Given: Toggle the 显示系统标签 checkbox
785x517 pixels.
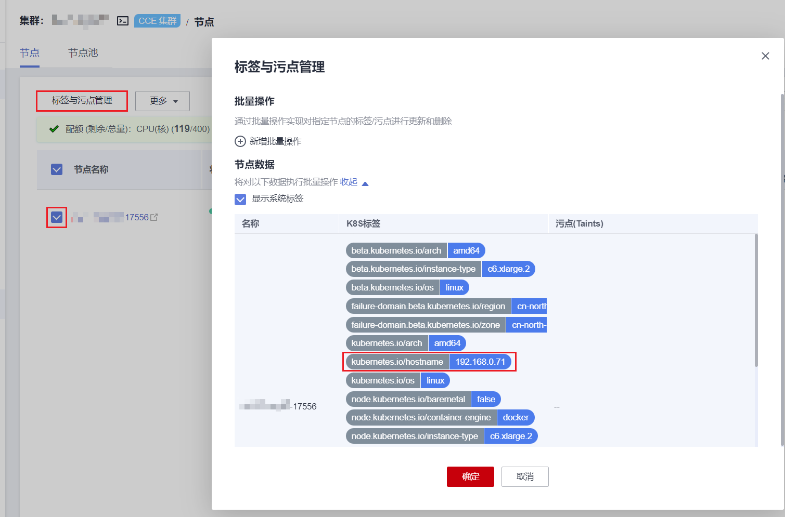Looking at the screenshot, I should point(240,199).
